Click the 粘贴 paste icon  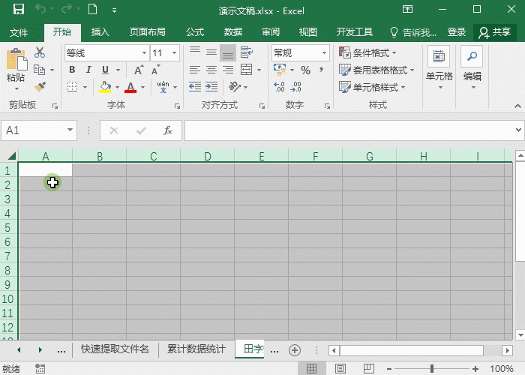(16, 59)
